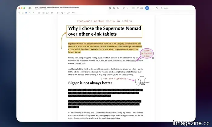Select the handwritten signature annotation
212x127 pixels.
coord(142,81)
